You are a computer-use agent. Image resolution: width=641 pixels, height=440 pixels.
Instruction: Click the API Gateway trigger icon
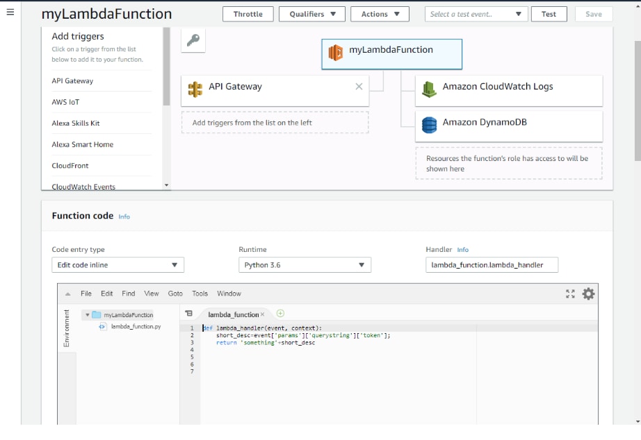click(195, 90)
